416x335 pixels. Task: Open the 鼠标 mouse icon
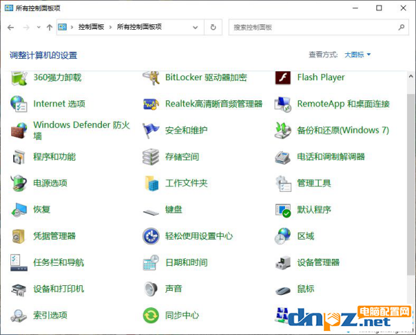point(283,291)
